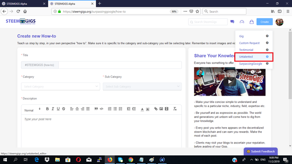
Task: Toggle italic formatting in editor
Action: click(53, 109)
